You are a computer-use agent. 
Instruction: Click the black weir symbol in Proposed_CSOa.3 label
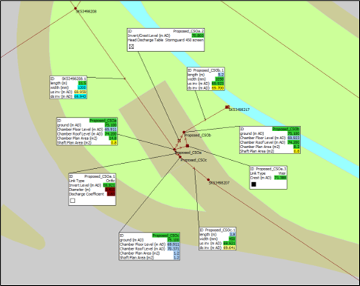click(x=254, y=184)
